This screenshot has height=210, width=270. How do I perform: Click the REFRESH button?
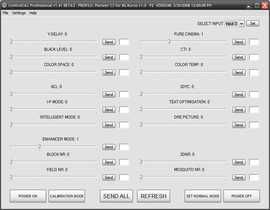(154, 196)
